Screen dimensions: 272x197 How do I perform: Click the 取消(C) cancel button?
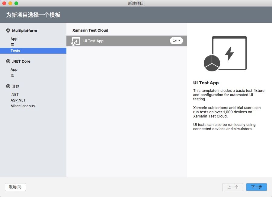15,187
